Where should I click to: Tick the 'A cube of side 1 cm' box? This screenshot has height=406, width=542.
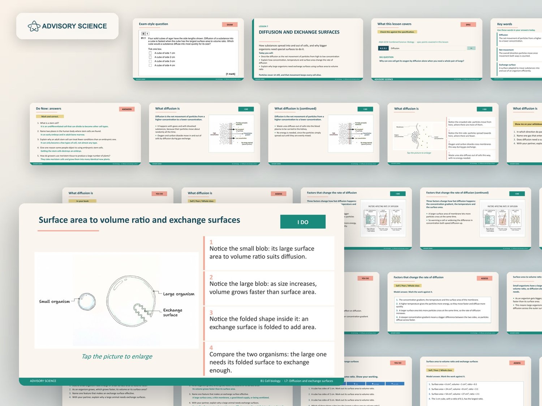pos(150,53)
